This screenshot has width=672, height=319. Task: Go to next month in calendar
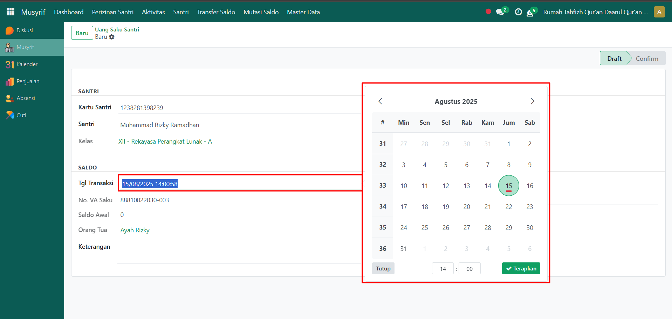(x=532, y=101)
